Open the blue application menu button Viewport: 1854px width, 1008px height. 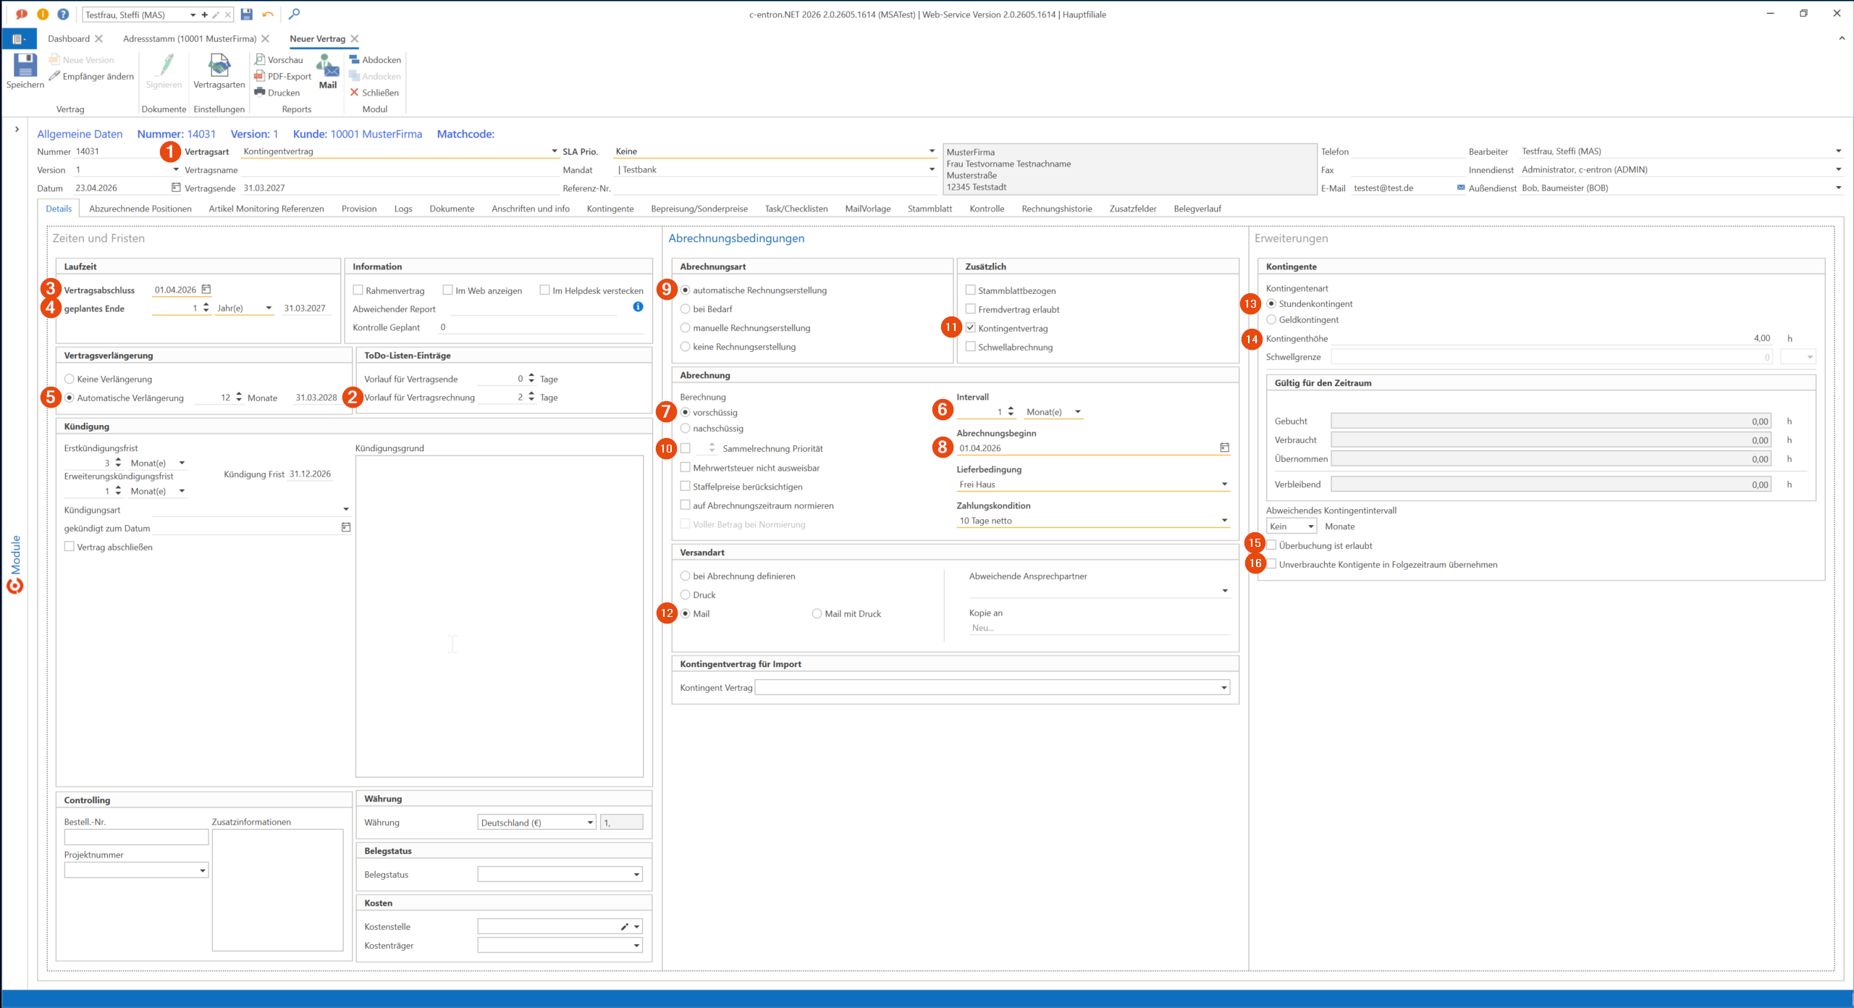click(19, 39)
